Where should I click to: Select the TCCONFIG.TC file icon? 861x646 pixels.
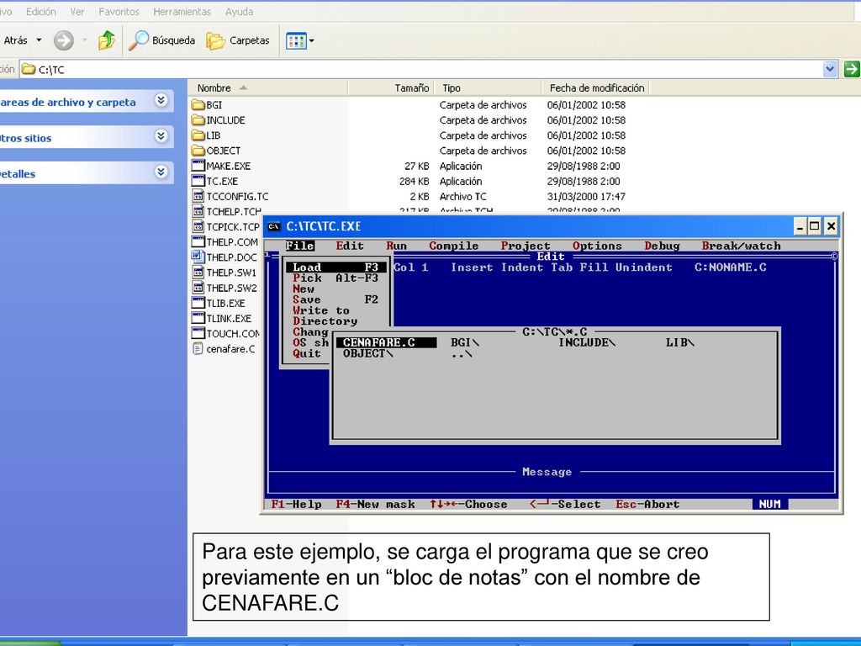pyautogui.click(x=198, y=196)
